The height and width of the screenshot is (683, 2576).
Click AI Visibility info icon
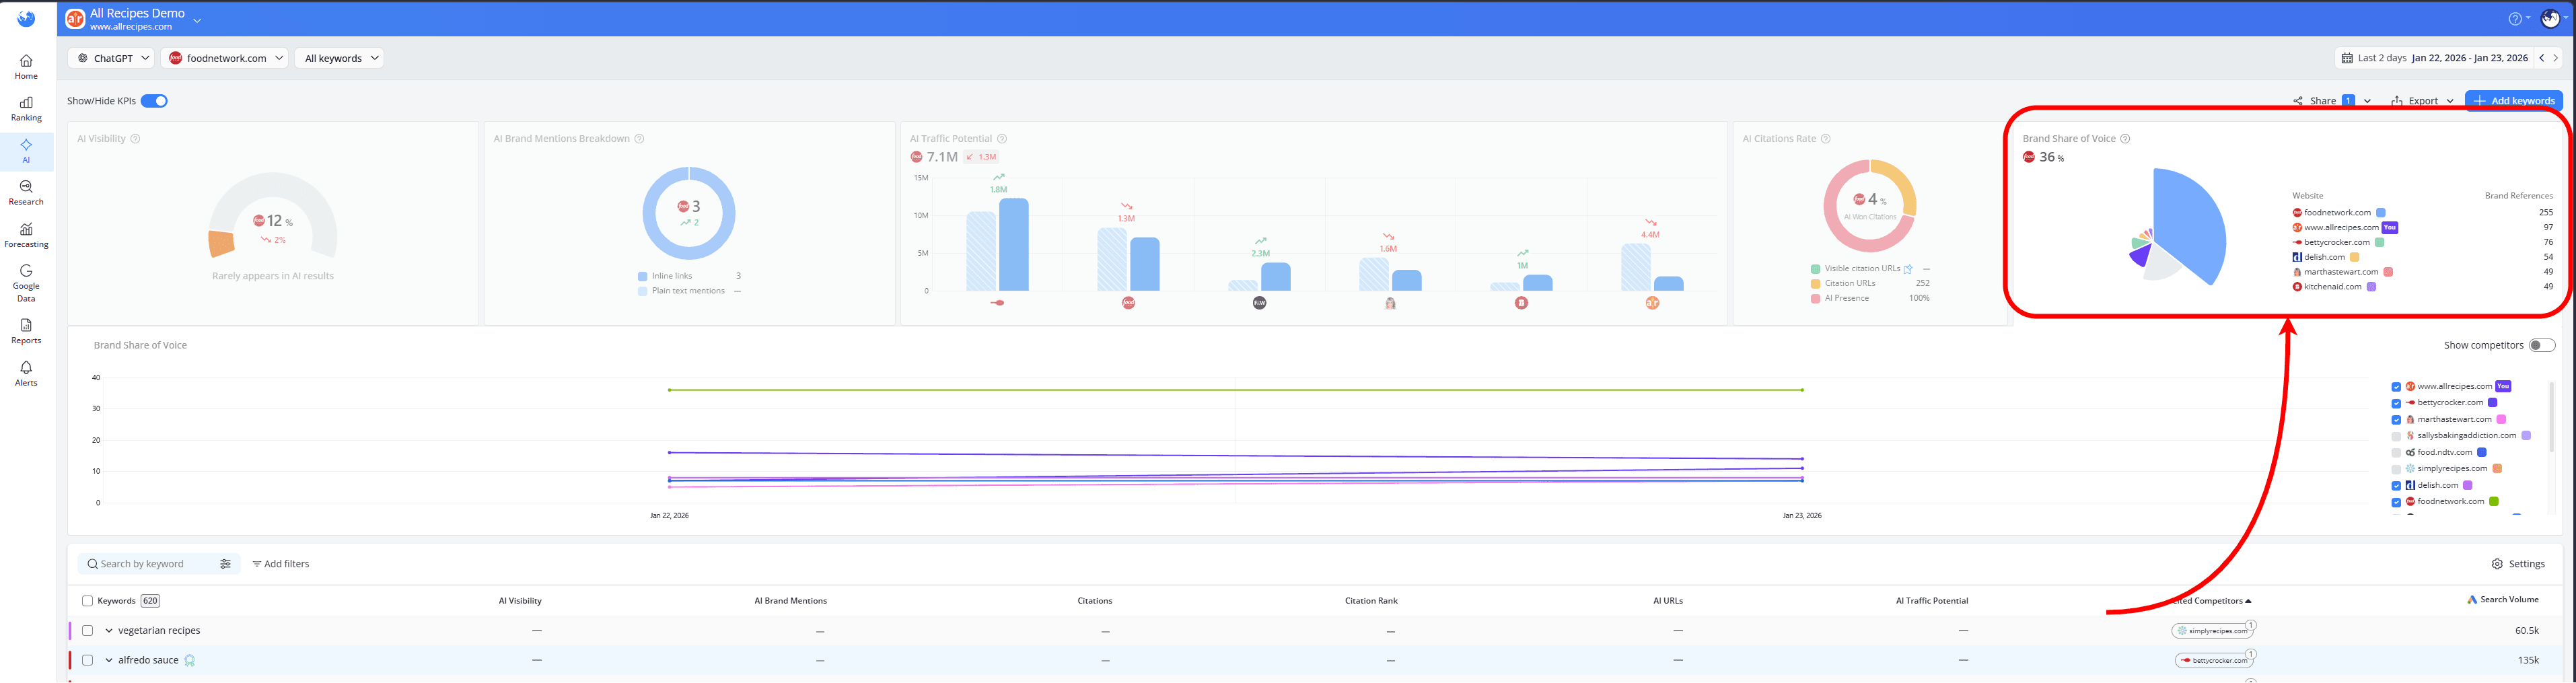(x=135, y=139)
